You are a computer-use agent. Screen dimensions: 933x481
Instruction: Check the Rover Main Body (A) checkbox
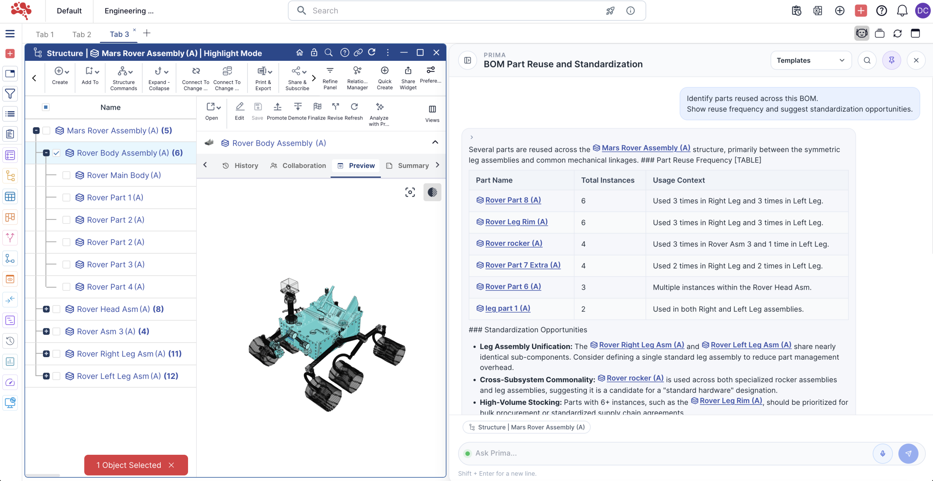click(x=66, y=175)
